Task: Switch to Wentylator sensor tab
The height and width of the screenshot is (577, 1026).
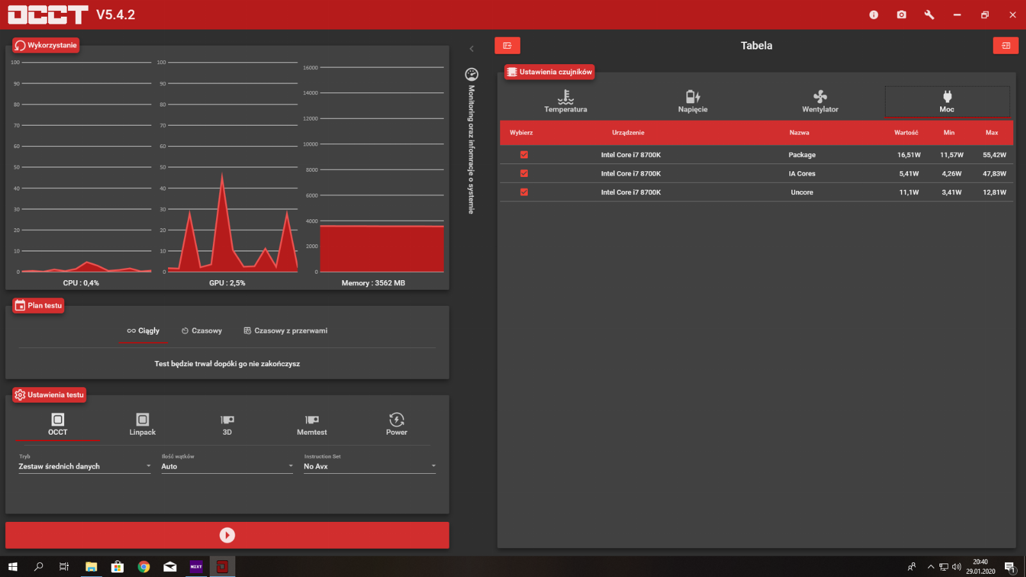Action: click(x=820, y=101)
